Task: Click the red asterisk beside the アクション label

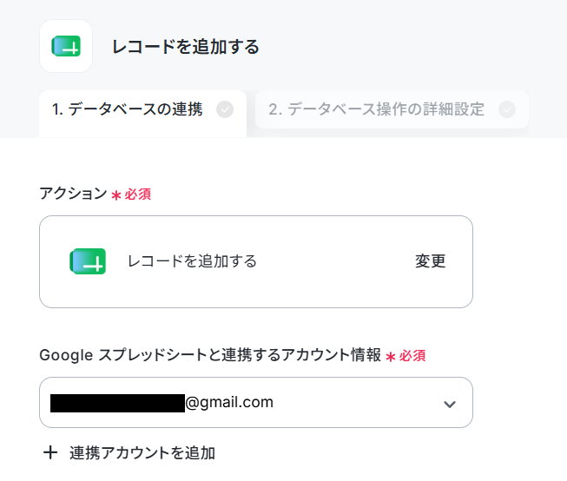Action: point(116,195)
